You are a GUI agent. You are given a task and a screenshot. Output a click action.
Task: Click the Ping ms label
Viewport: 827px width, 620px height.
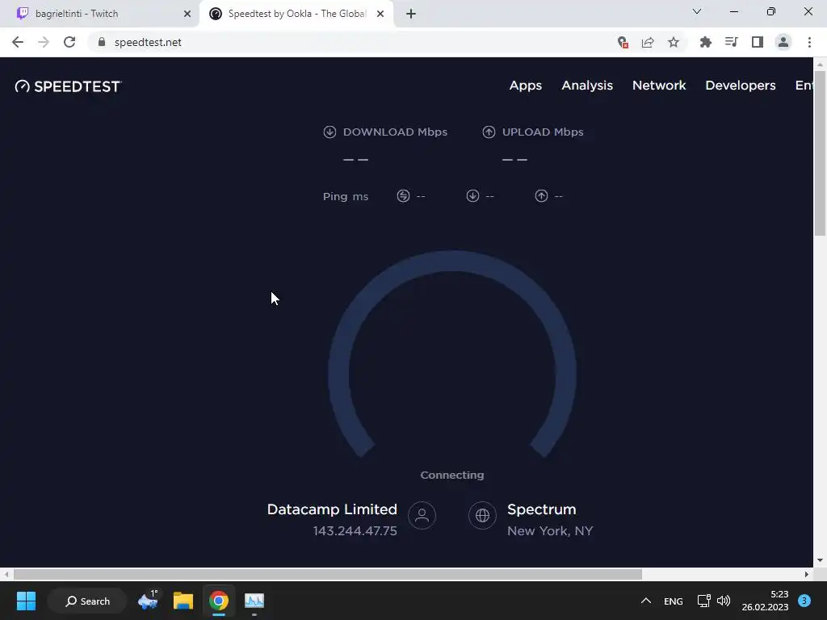click(346, 197)
